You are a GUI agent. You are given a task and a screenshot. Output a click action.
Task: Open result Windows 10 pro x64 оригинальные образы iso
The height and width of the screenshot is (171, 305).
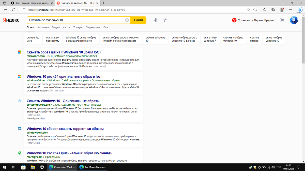pyautogui.click(x=63, y=77)
